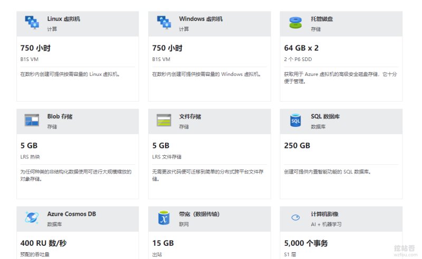Click the 2 个 P6 SDD text

(298, 59)
